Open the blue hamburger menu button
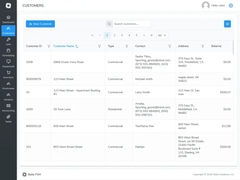This screenshot has height=180, width=240. pyautogui.click(x=227, y=24)
